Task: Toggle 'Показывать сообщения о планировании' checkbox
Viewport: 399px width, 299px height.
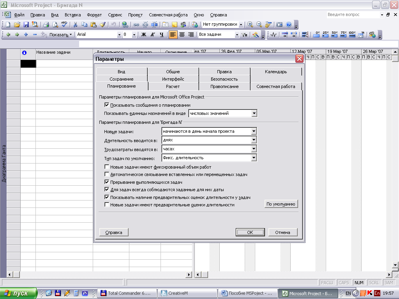Action: pos(107,105)
